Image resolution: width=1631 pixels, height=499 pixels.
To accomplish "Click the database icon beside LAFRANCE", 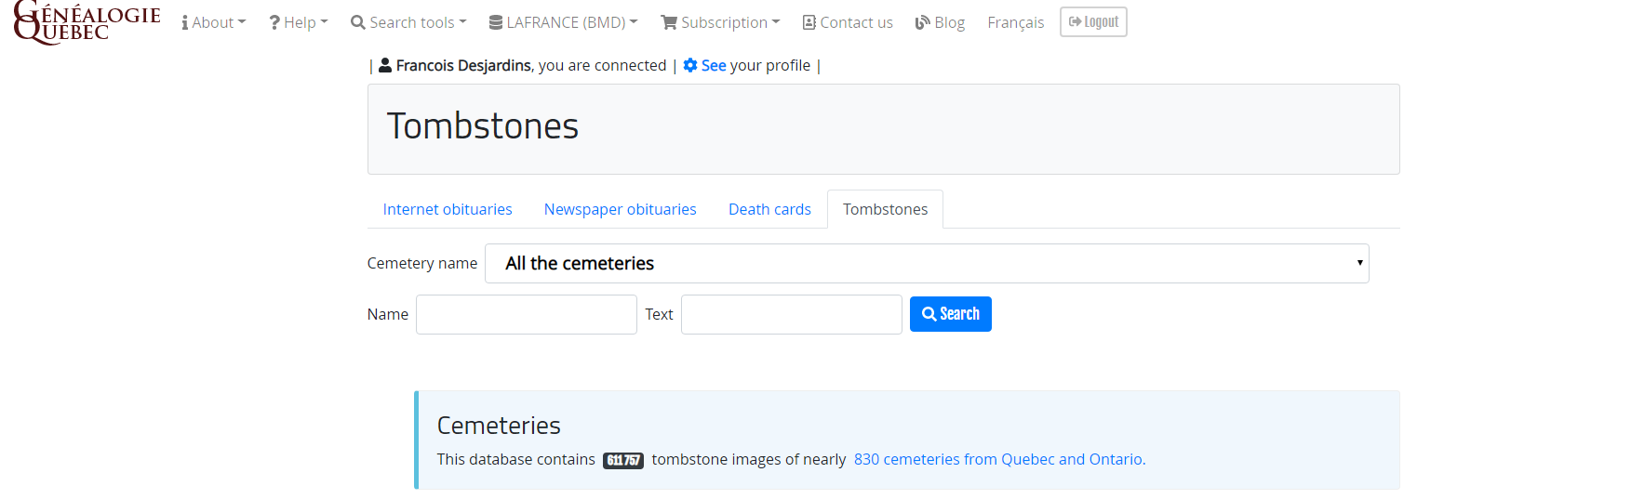I will [x=496, y=22].
